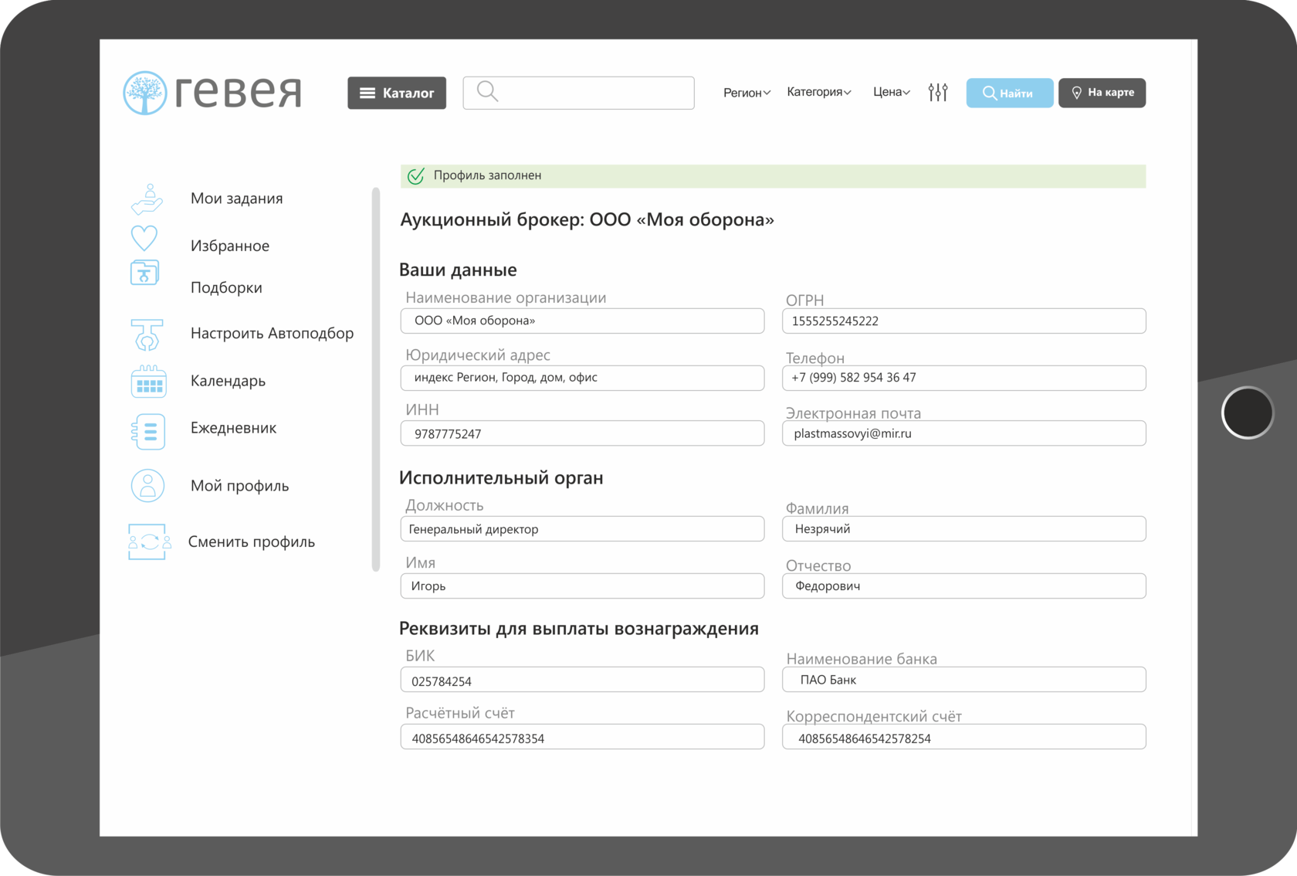Image resolution: width=1297 pixels, height=876 pixels.
Task: Click the Электронная почта field
Action: [963, 433]
